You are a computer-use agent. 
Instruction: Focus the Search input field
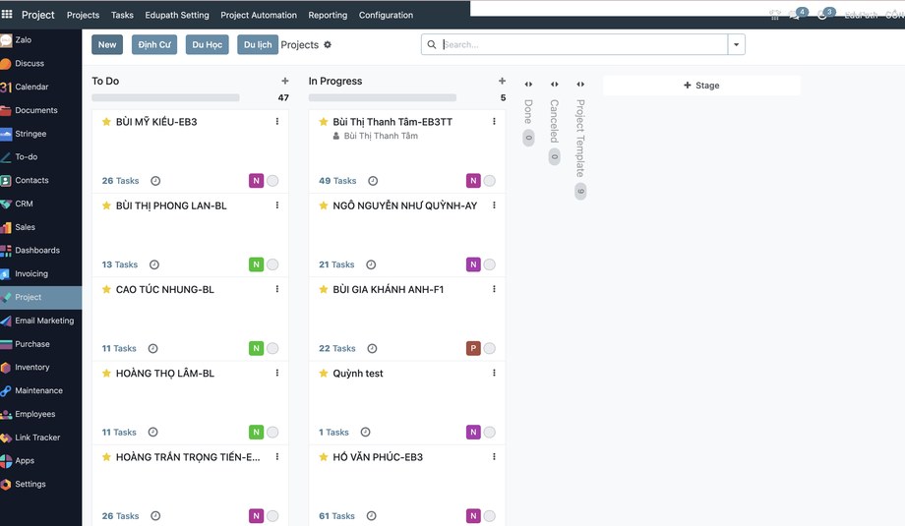[584, 44]
